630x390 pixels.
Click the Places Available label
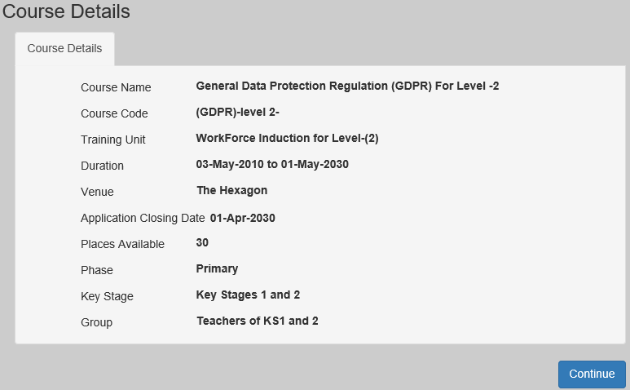pyautogui.click(x=122, y=244)
